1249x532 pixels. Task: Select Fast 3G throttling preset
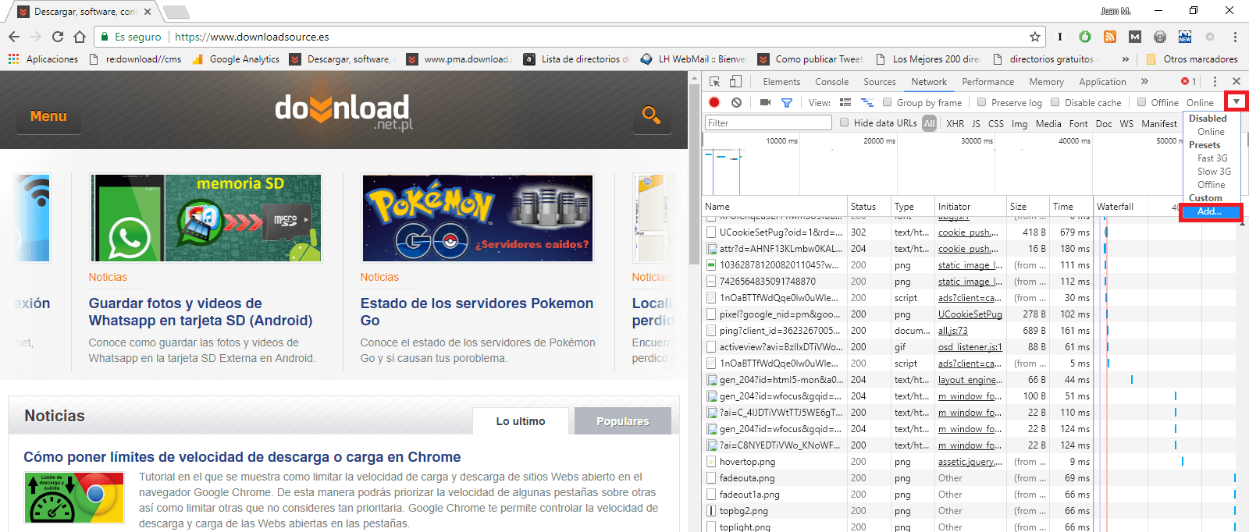point(1212,158)
